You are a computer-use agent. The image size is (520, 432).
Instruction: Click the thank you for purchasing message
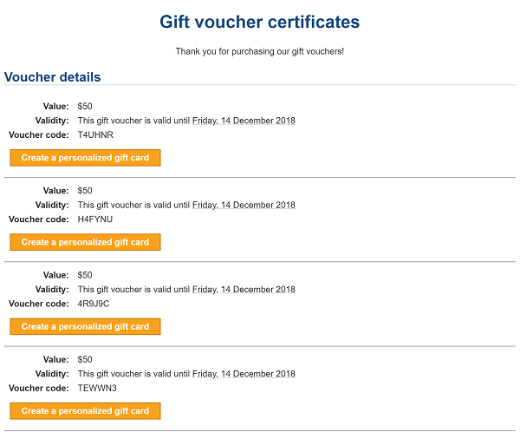tap(259, 52)
